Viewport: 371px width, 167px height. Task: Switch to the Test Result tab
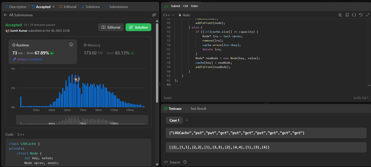click(x=196, y=108)
